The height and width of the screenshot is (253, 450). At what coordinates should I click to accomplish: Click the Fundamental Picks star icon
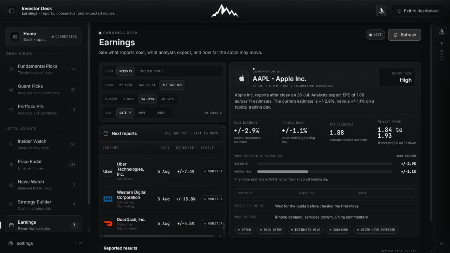11,69
